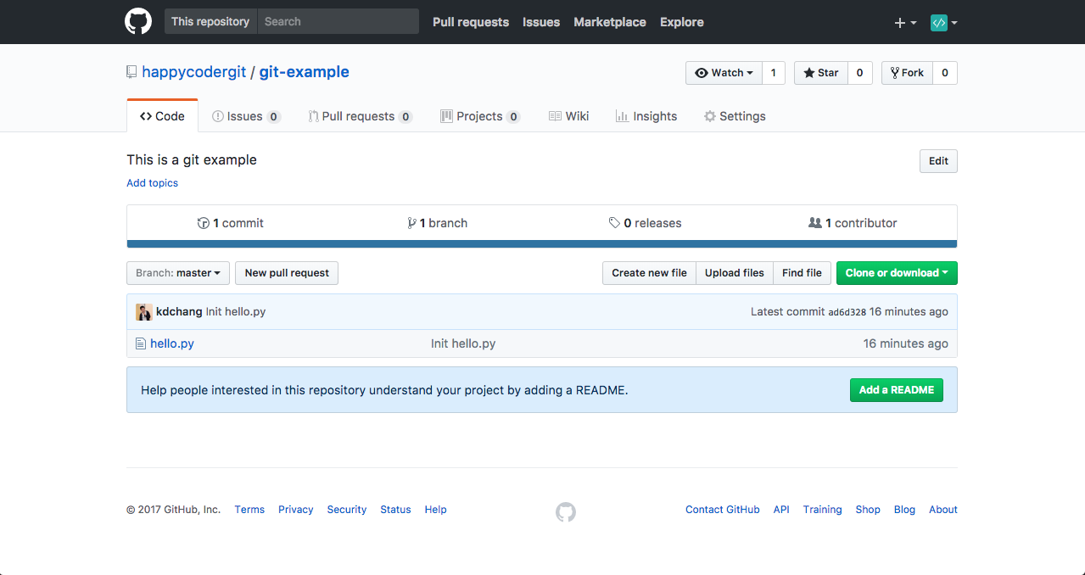This screenshot has height=575, width=1085.
Task: Open footer Shop link
Action: [868, 510]
